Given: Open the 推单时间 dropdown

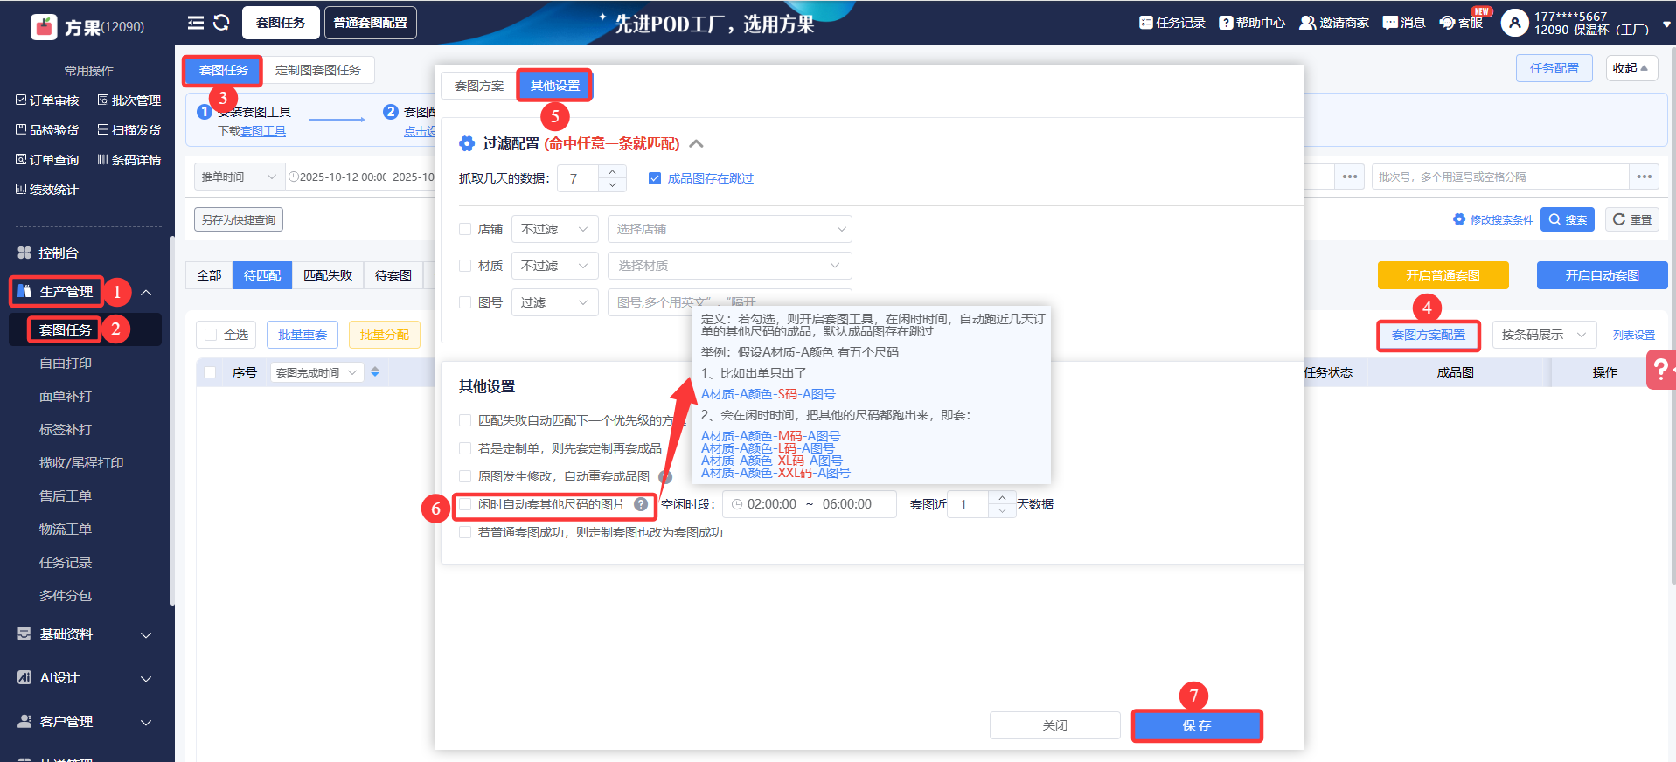Looking at the screenshot, I should (239, 177).
